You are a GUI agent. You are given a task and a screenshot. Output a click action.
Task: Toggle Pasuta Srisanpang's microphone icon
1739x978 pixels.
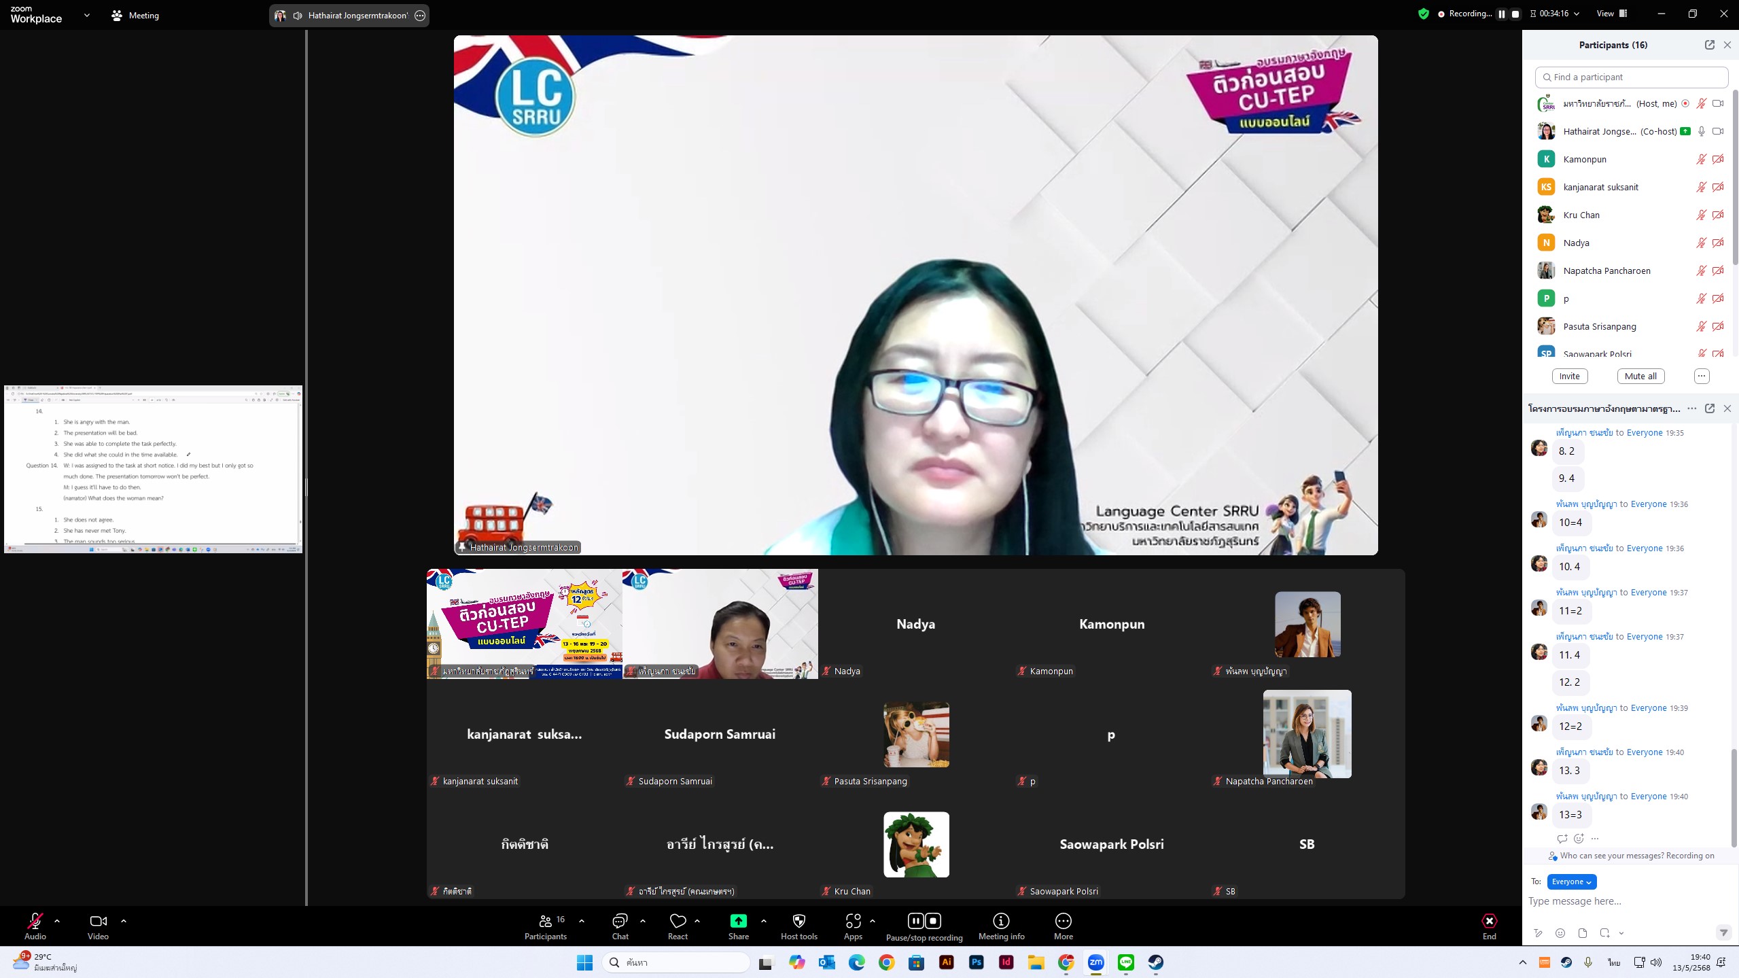click(x=1701, y=326)
